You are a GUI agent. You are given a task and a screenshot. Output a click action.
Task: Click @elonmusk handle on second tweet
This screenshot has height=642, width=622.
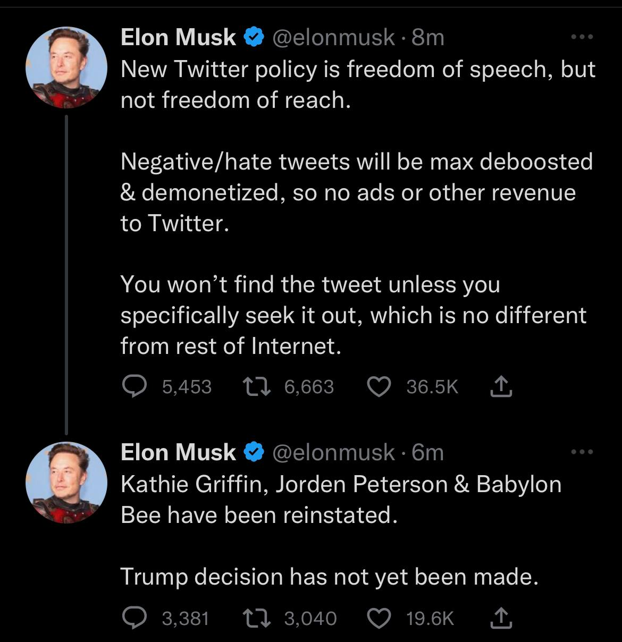click(x=334, y=452)
